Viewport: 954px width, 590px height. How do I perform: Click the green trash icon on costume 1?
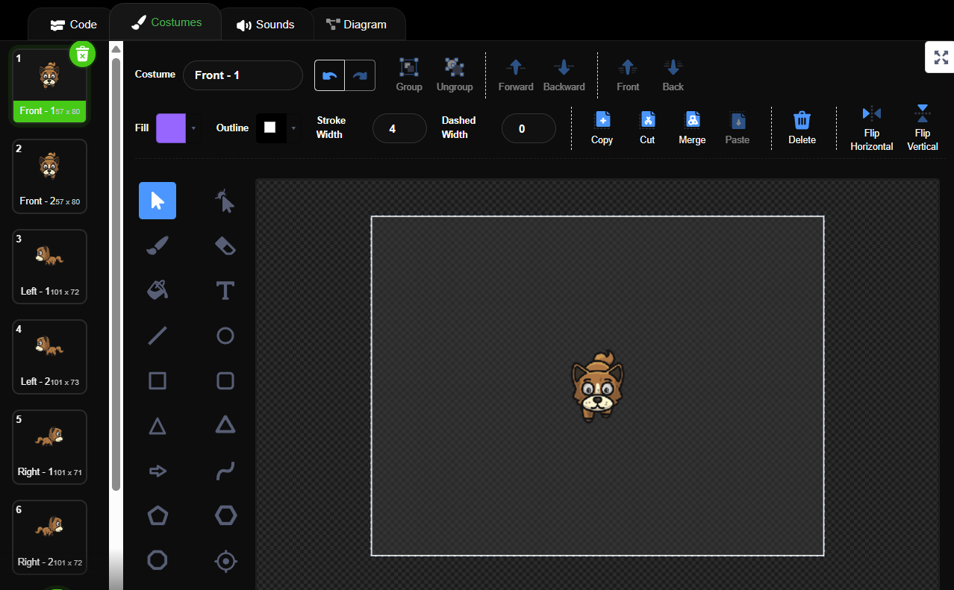83,54
